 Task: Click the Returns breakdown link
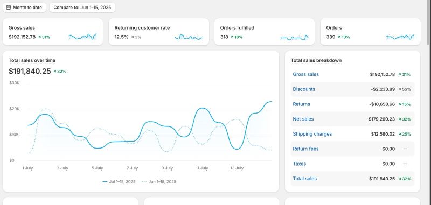coord(301,104)
